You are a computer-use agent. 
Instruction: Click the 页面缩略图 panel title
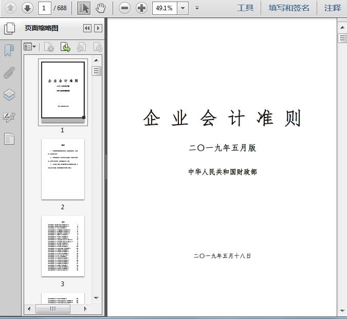42,28
